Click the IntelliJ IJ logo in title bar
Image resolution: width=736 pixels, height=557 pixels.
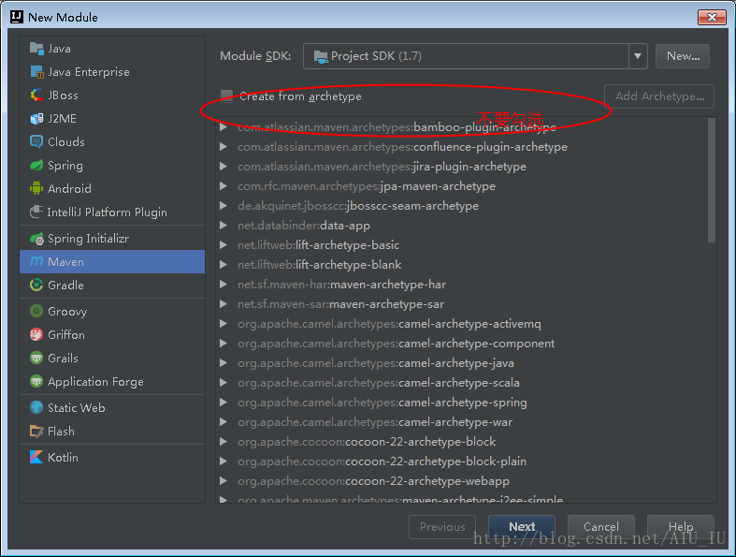[x=17, y=17]
